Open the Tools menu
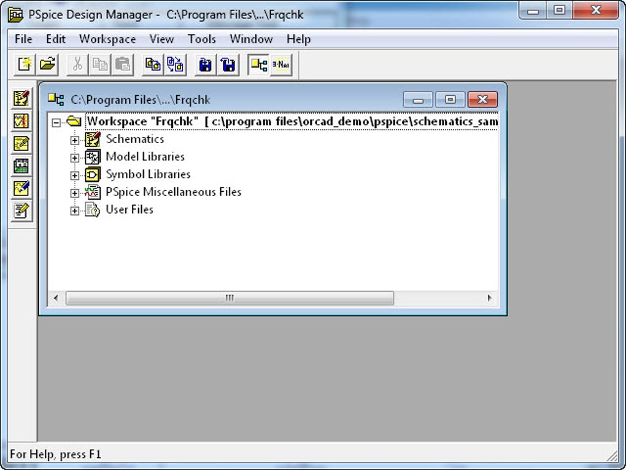This screenshot has width=626, height=470. [202, 39]
